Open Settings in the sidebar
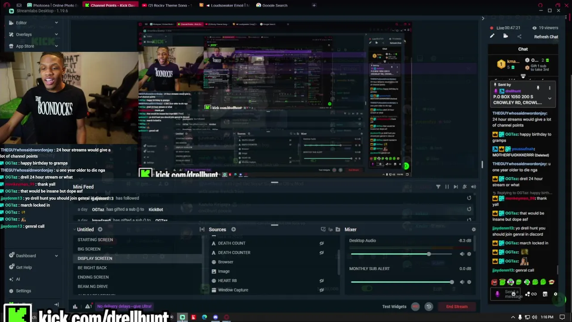Screen dimensions: 572x322 23,291
